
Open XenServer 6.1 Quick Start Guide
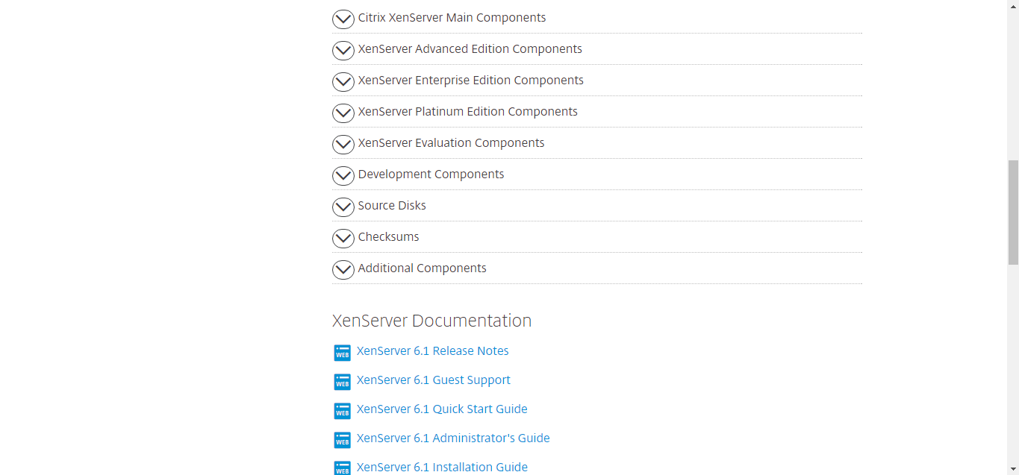(x=442, y=409)
